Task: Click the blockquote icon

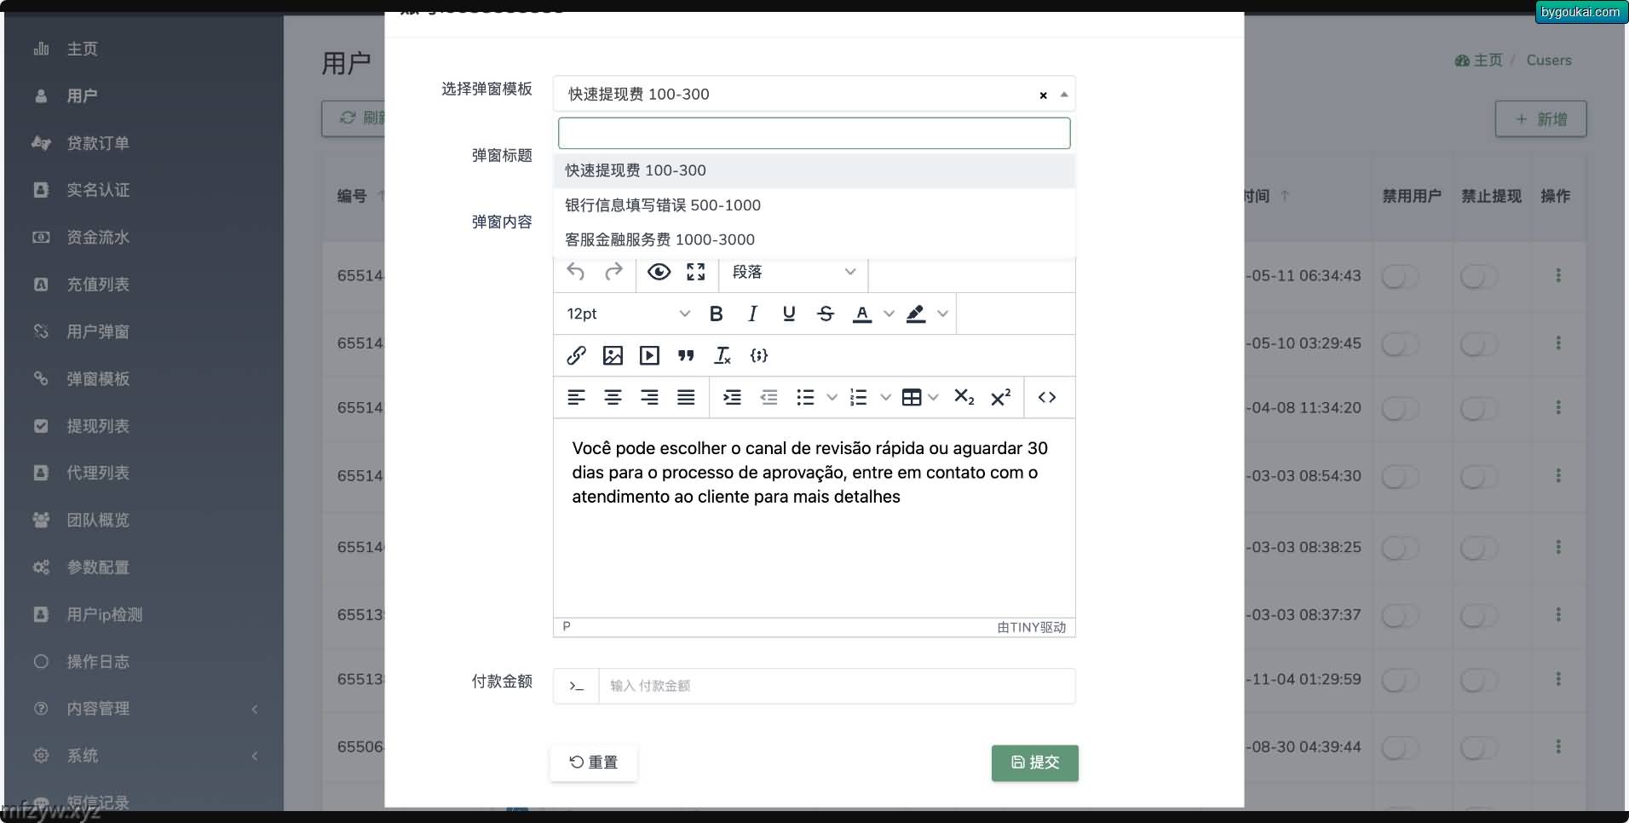Action: 686,355
